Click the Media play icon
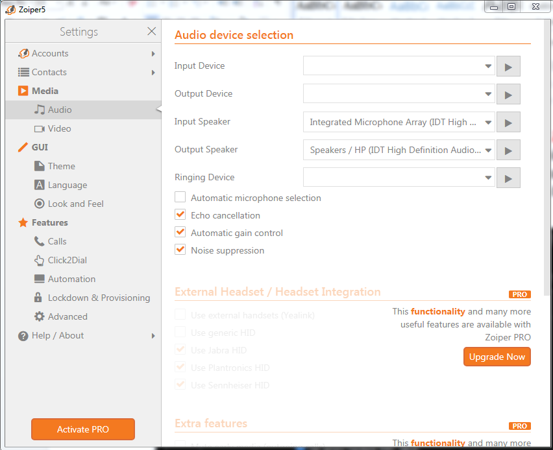 coord(23,91)
